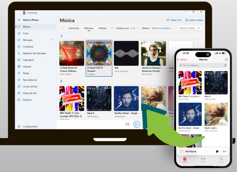Screen dimensions: 237x172
Task: Click Copiar a PC button
Action: coord(174,20)
